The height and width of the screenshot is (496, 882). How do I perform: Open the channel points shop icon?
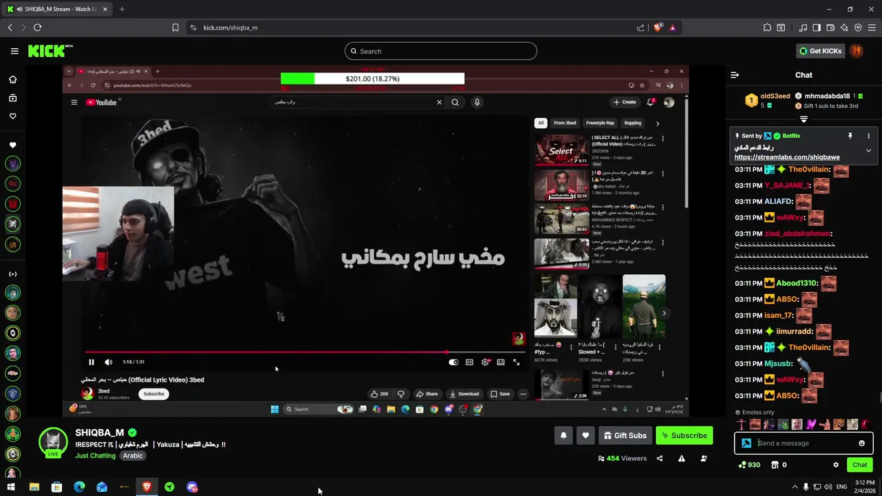(x=775, y=465)
